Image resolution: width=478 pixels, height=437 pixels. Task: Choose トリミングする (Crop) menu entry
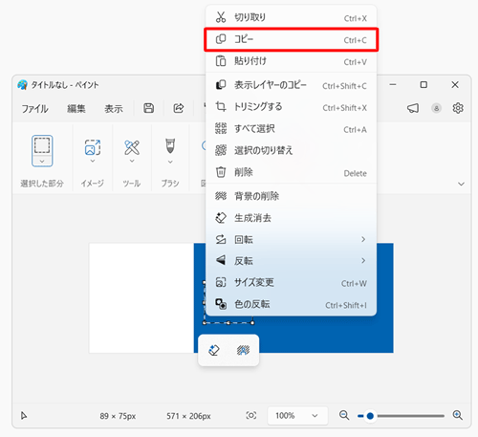[291, 107]
